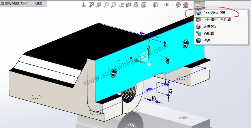Viewport: 251px width, 128px height.
Task: Click the white triad origin ball
Action: 149,64
